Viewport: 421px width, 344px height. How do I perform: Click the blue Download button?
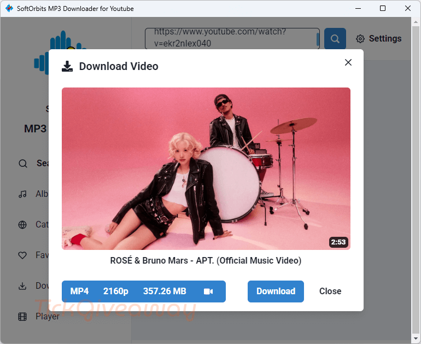276,291
